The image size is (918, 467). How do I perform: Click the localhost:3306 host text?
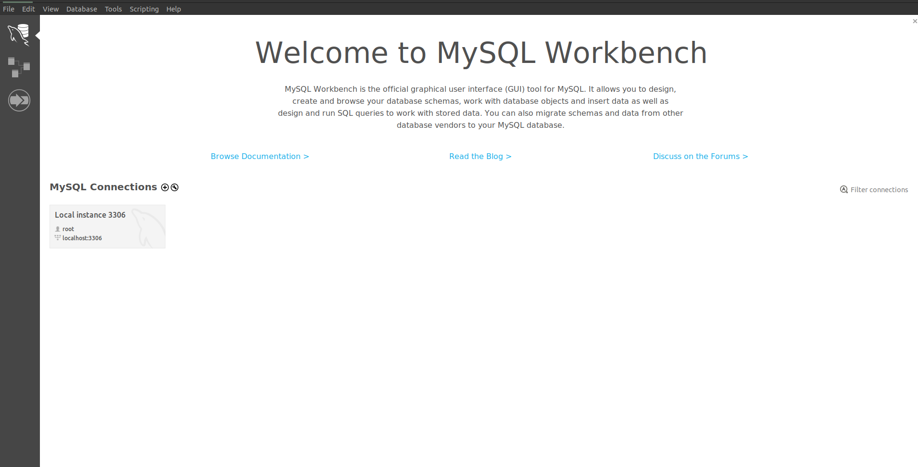[x=82, y=238]
